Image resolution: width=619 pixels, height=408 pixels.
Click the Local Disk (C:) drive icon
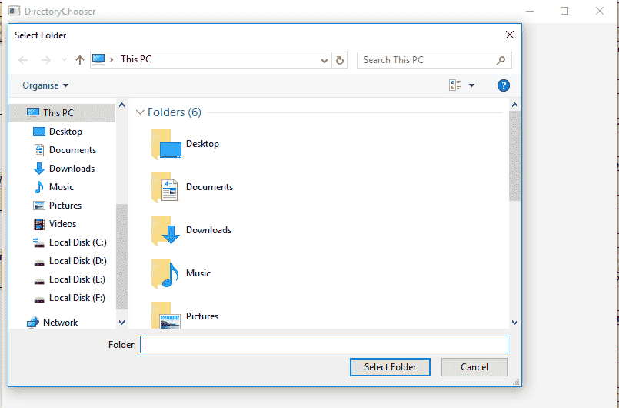38,242
